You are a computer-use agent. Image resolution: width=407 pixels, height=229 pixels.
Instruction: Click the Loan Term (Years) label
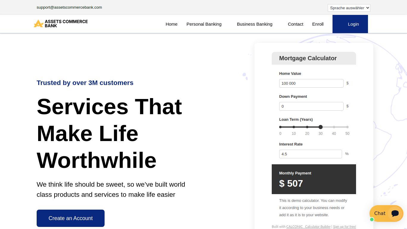tap(296, 120)
